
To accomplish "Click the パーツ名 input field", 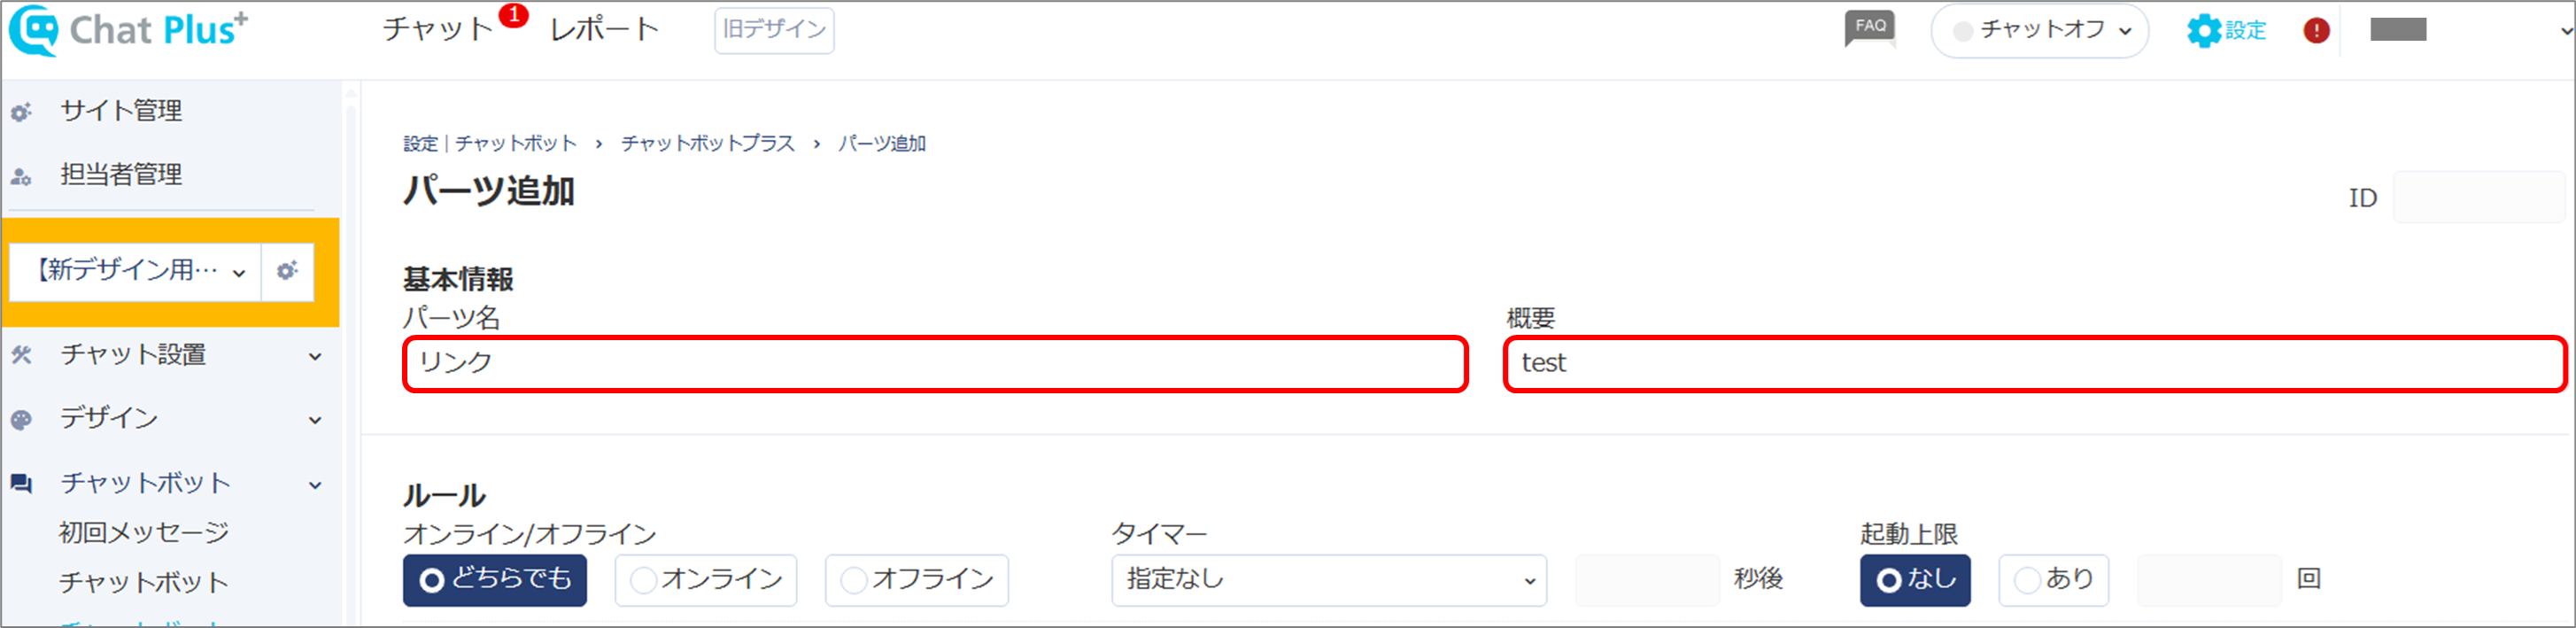I will (935, 364).
